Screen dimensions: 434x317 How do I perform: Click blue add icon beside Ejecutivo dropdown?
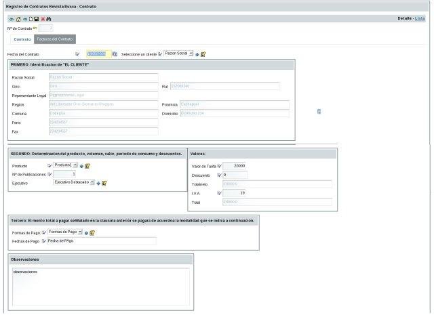click(x=98, y=184)
